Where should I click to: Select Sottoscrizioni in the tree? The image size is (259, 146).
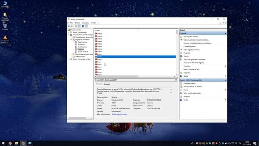tap(80, 57)
